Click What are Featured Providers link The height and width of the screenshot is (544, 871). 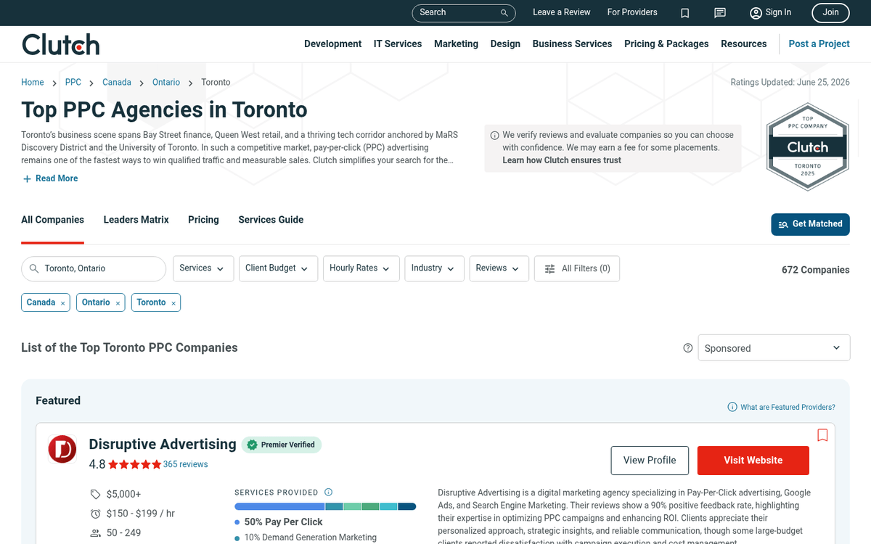coord(788,407)
